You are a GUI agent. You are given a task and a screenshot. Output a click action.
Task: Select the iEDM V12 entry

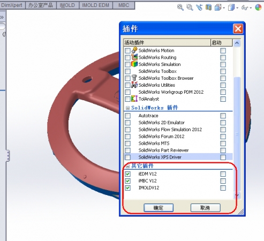(147, 174)
